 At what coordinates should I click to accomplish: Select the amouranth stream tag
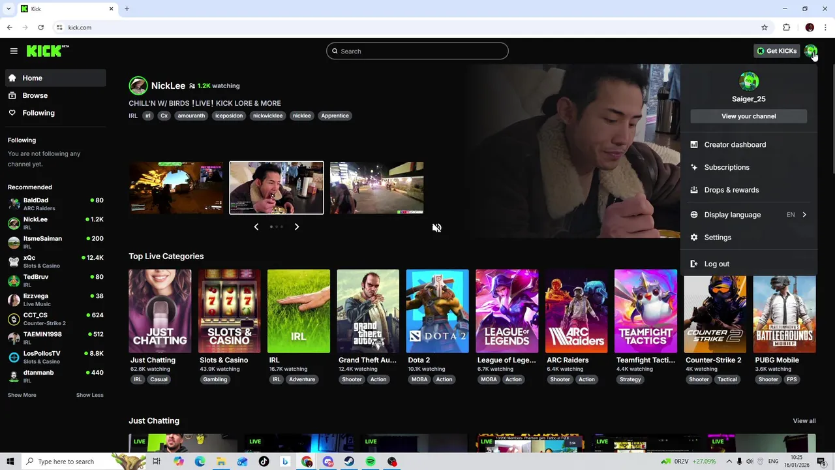click(191, 116)
